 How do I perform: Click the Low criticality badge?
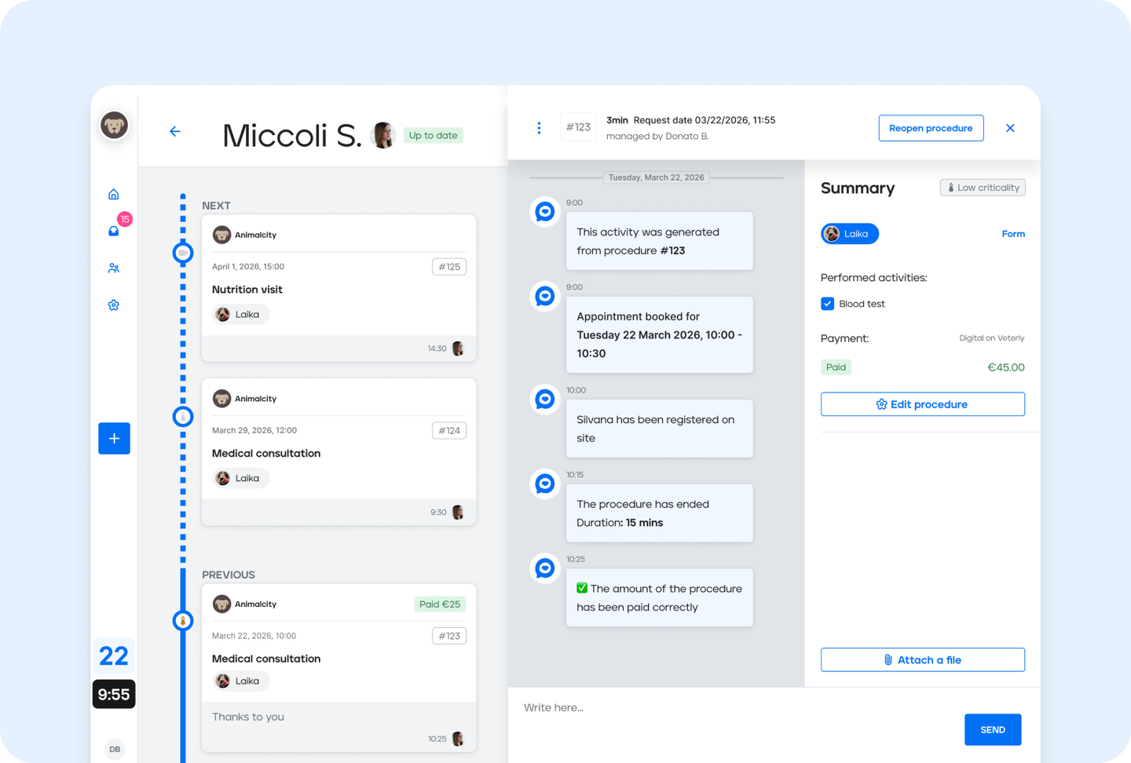(x=983, y=188)
